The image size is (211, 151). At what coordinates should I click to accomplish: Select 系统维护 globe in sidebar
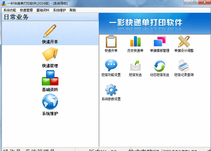[50, 103]
